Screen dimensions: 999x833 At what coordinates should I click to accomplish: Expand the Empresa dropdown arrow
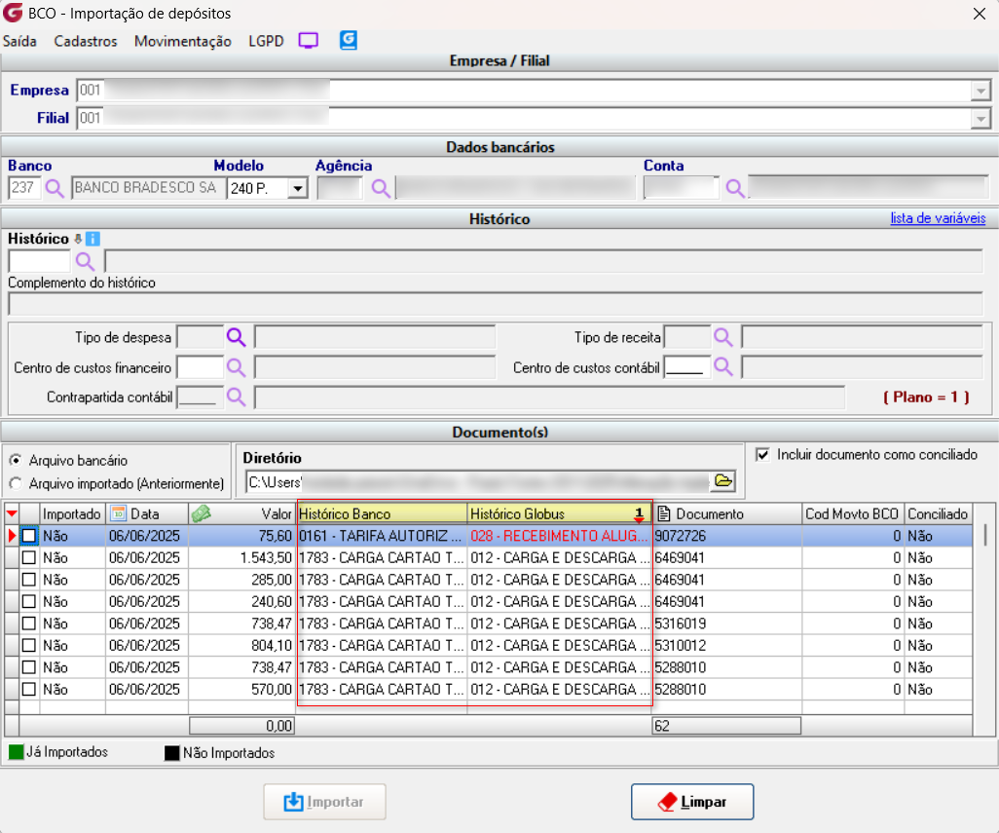[x=980, y=91]
